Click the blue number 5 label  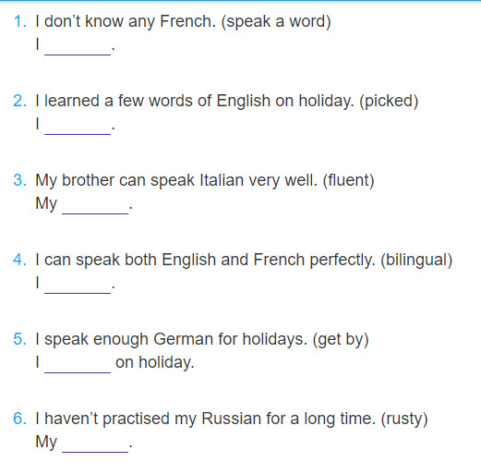click(x=20, y=339)
